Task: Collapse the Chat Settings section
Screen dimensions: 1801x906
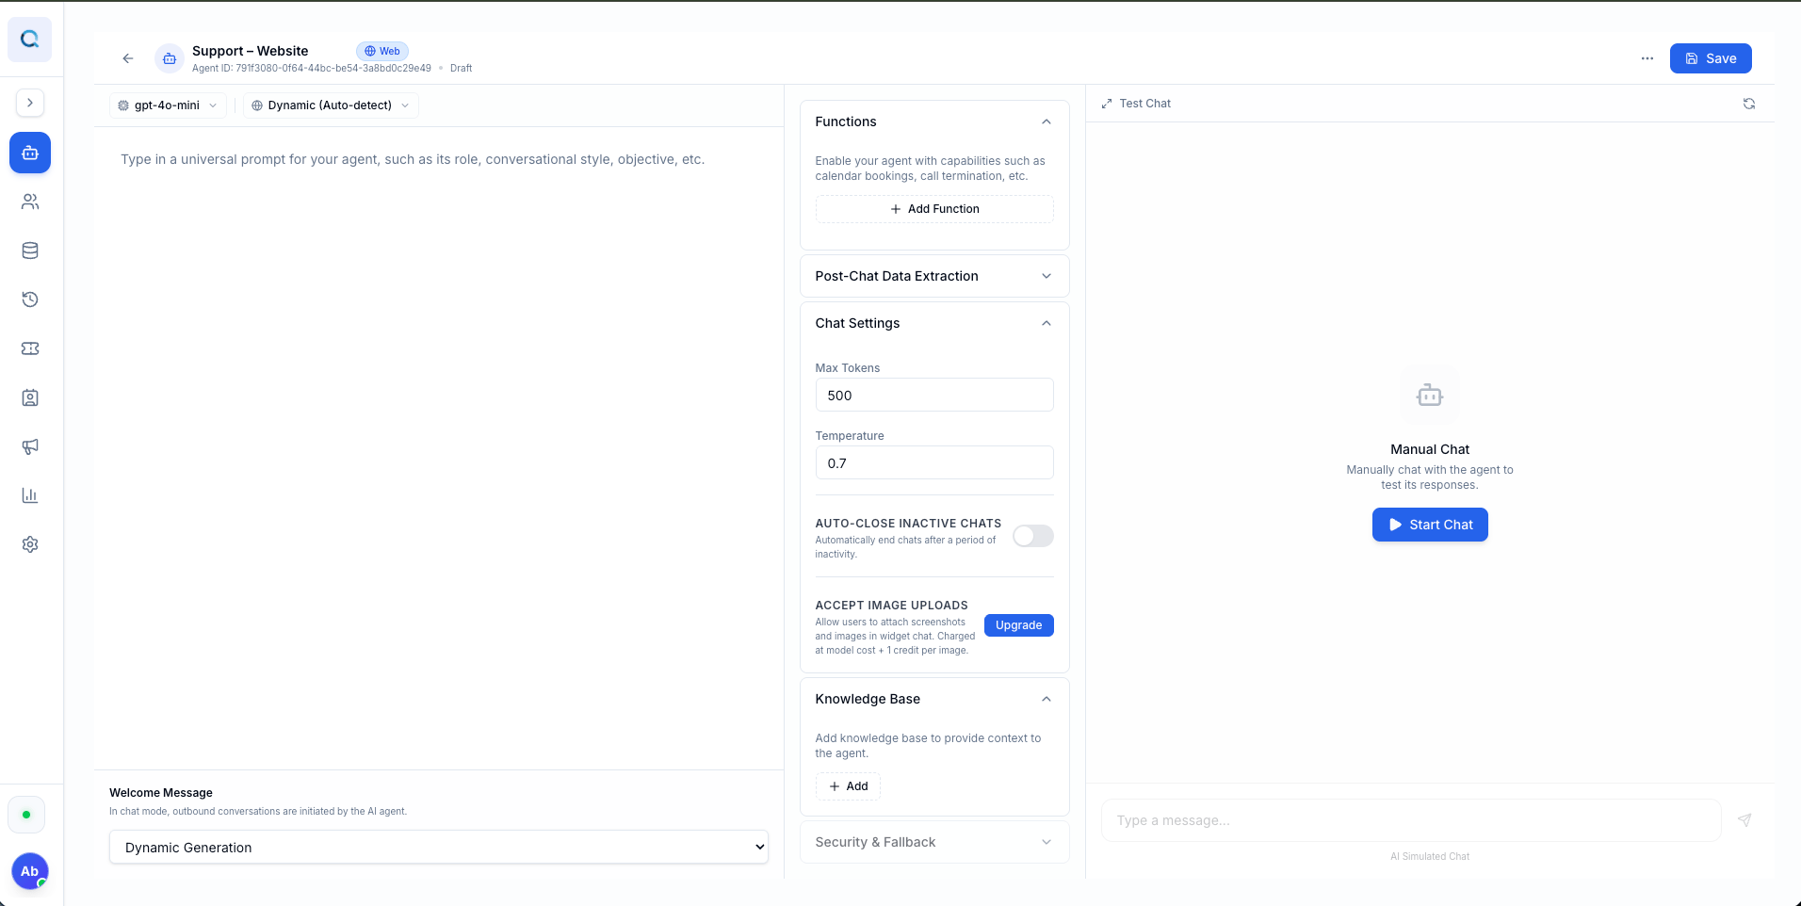Action: 1047,323
